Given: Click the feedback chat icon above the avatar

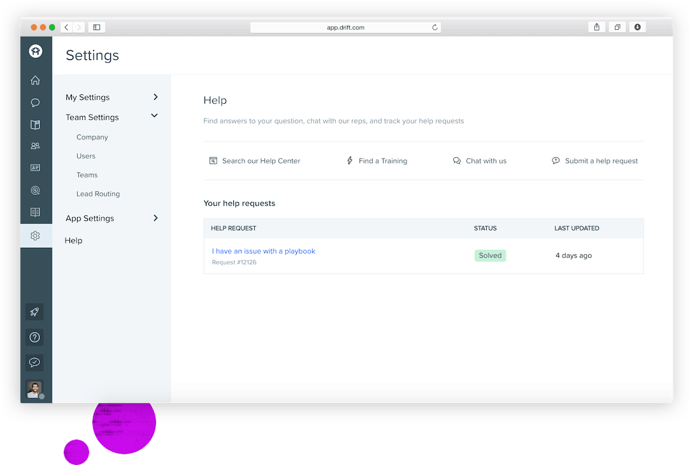Looking at the screenshot, I should tap(34, 362).
